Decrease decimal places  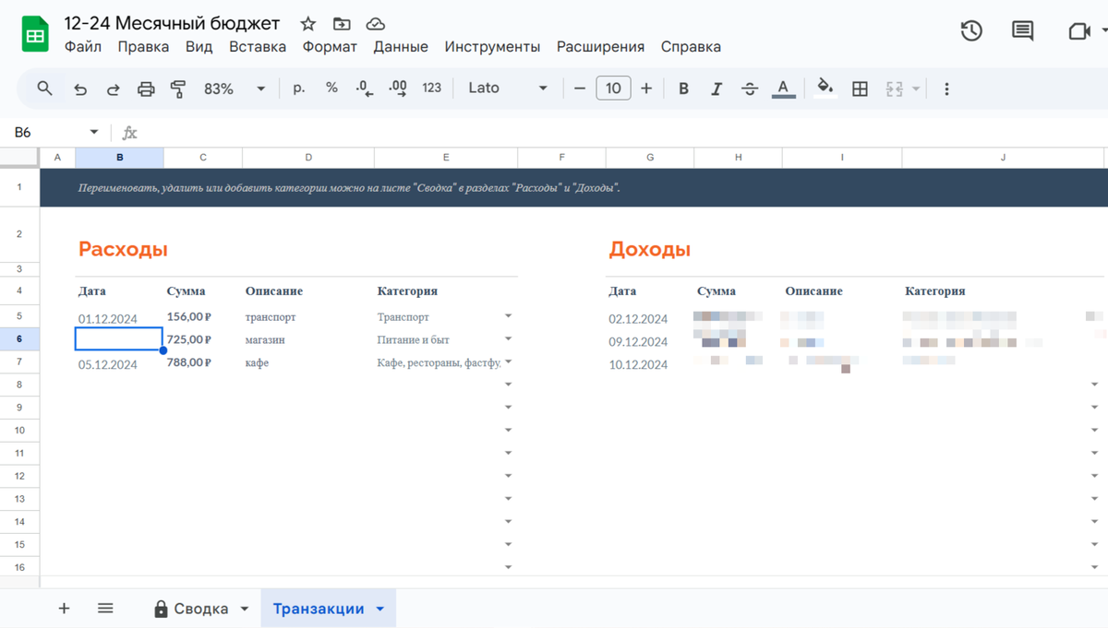pyautogui.click(x=365, y=89)
